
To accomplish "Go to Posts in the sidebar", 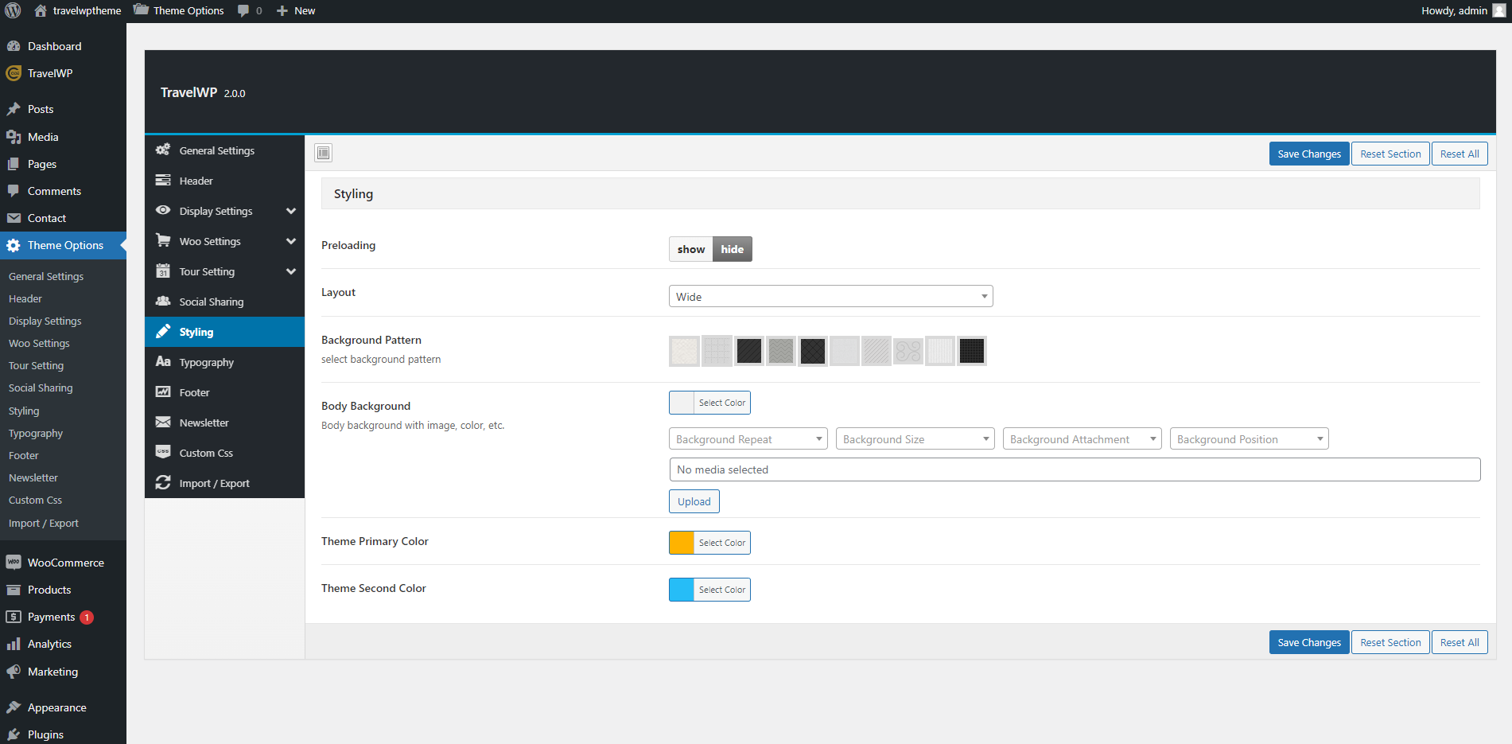I will (x=63, y=109).
